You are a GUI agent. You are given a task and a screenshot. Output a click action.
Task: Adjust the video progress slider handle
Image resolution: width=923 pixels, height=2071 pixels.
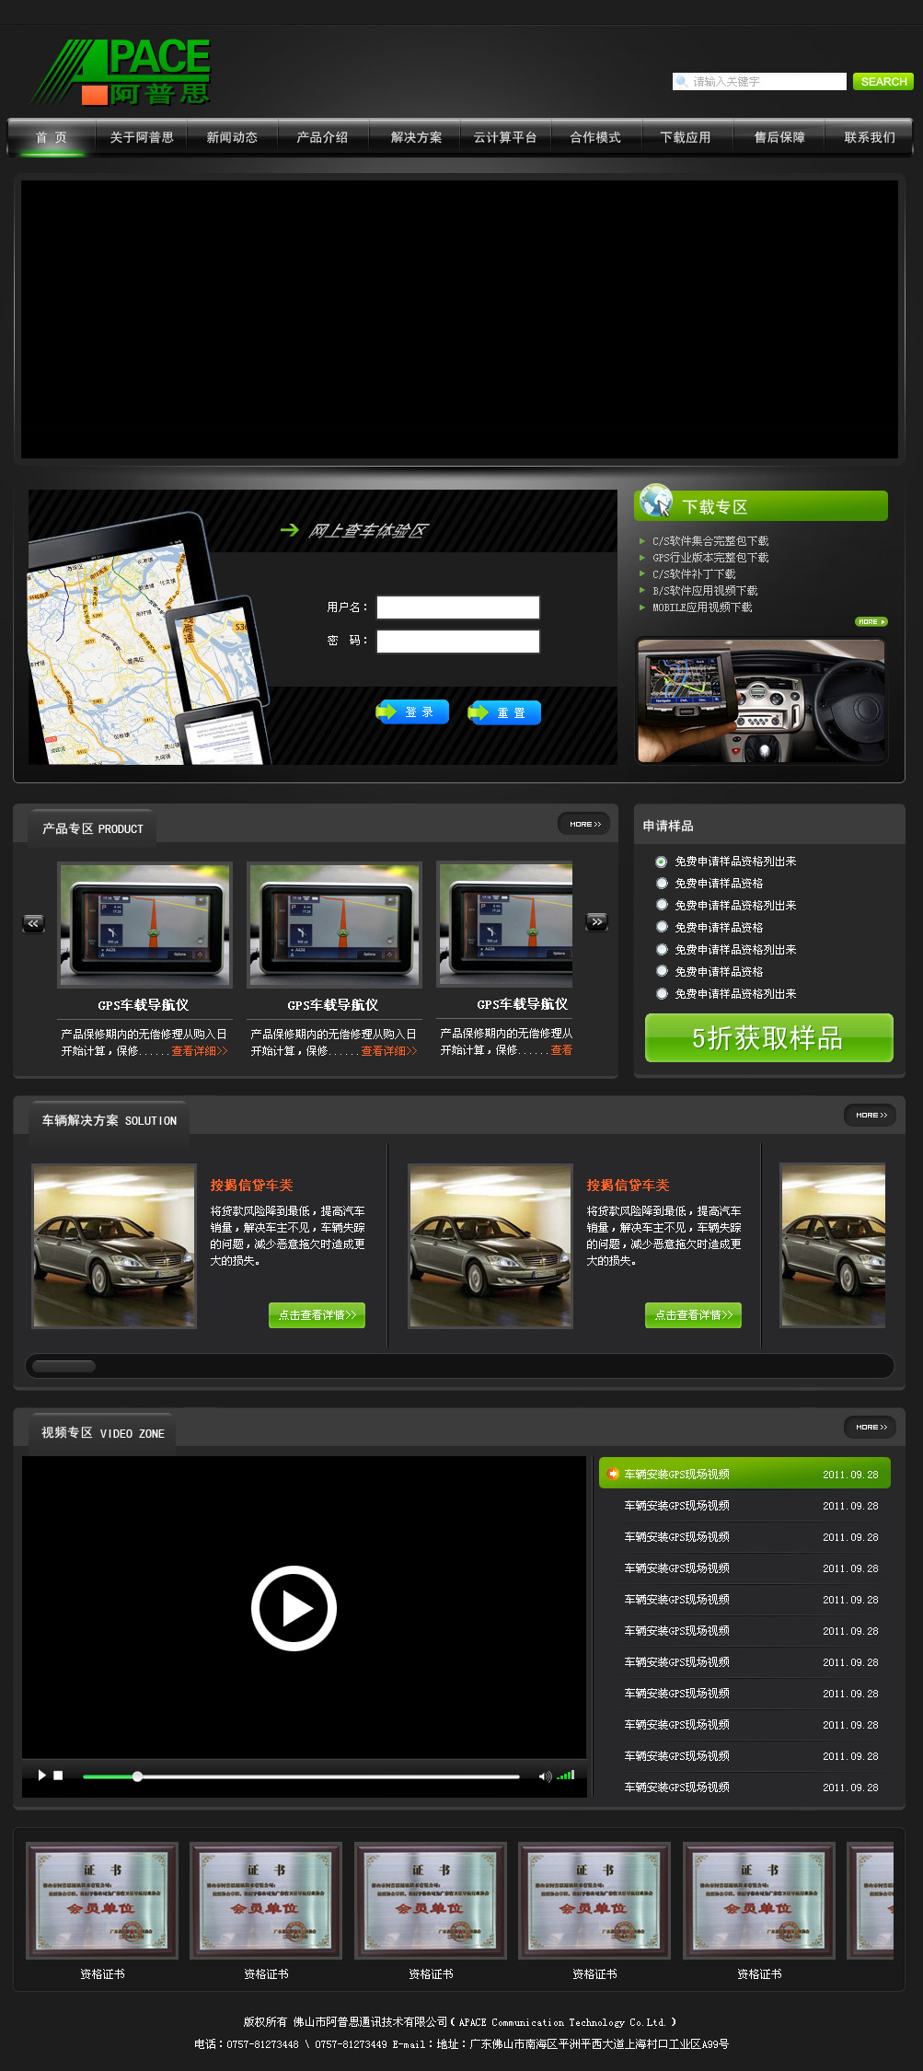click(x=137, y=1776)
